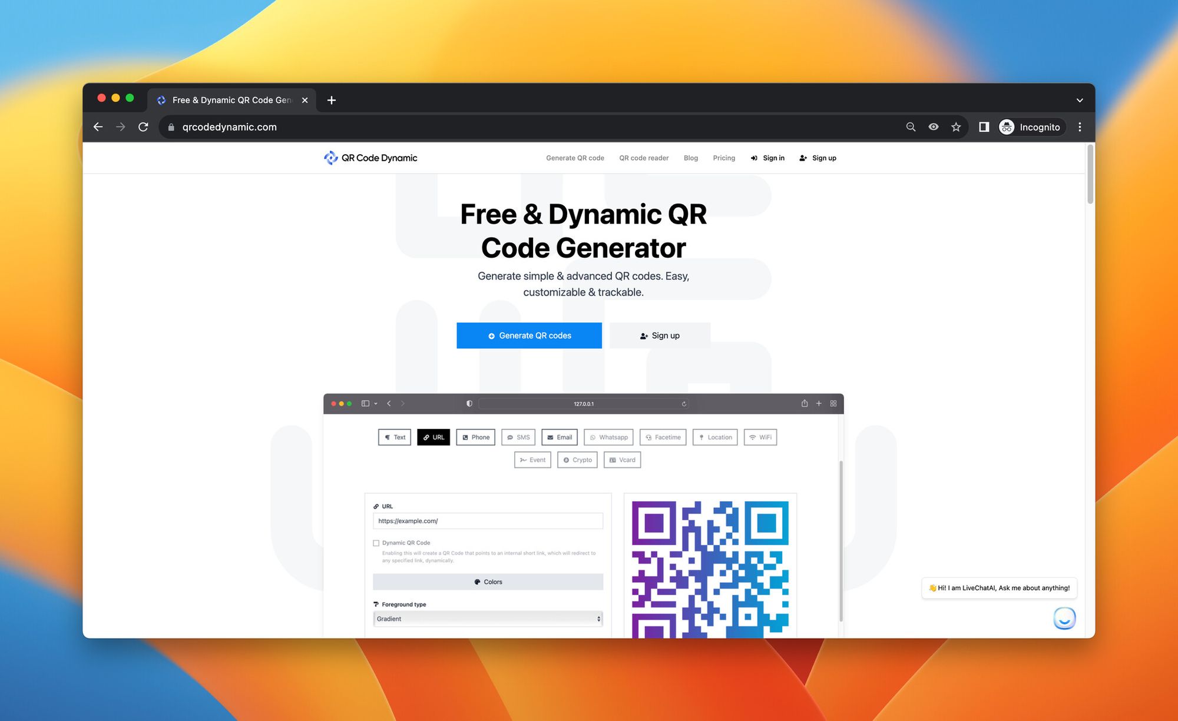The width and height of the screenshot is (1178, 721).
Task: Open the Pricing menu item
Action: [x=722, y=157]
